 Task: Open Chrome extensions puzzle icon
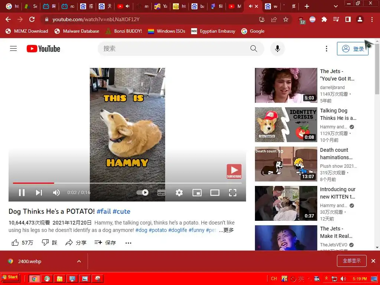pos(324,19)
